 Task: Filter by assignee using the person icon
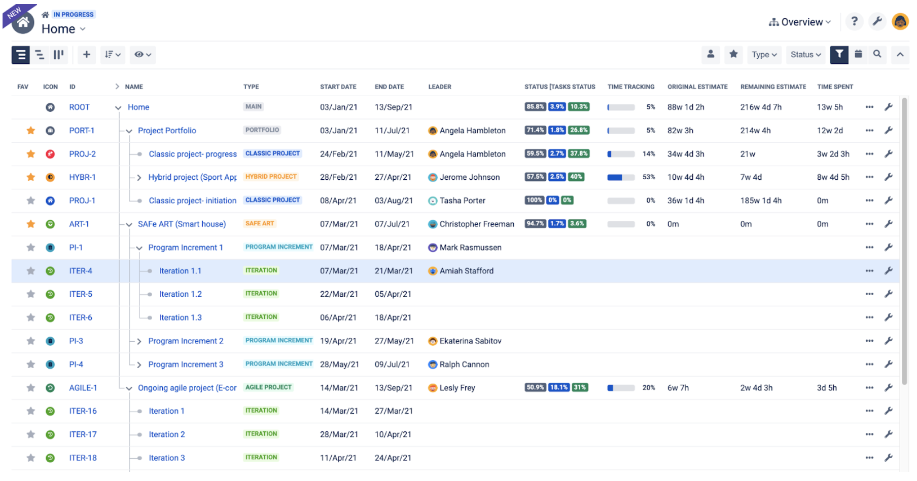[x=711, y=55]
